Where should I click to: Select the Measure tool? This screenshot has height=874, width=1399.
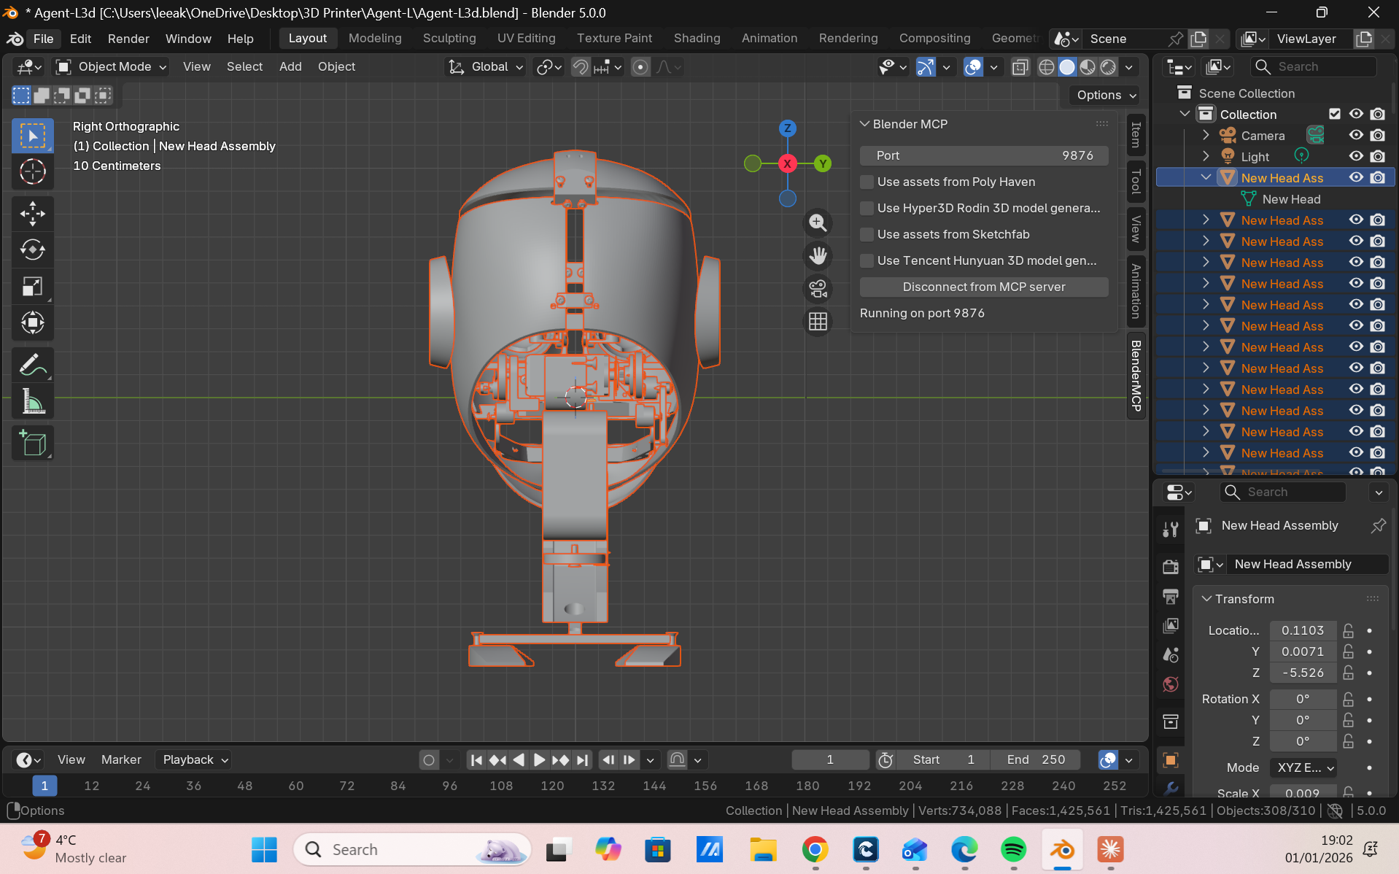32,402
